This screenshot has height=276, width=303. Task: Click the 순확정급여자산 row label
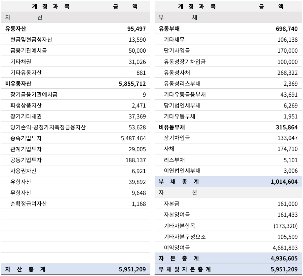pos(28,204)
